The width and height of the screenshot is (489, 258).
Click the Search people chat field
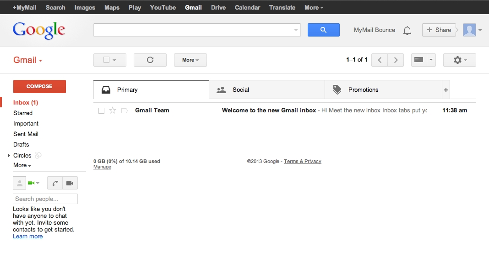[45, 199]
